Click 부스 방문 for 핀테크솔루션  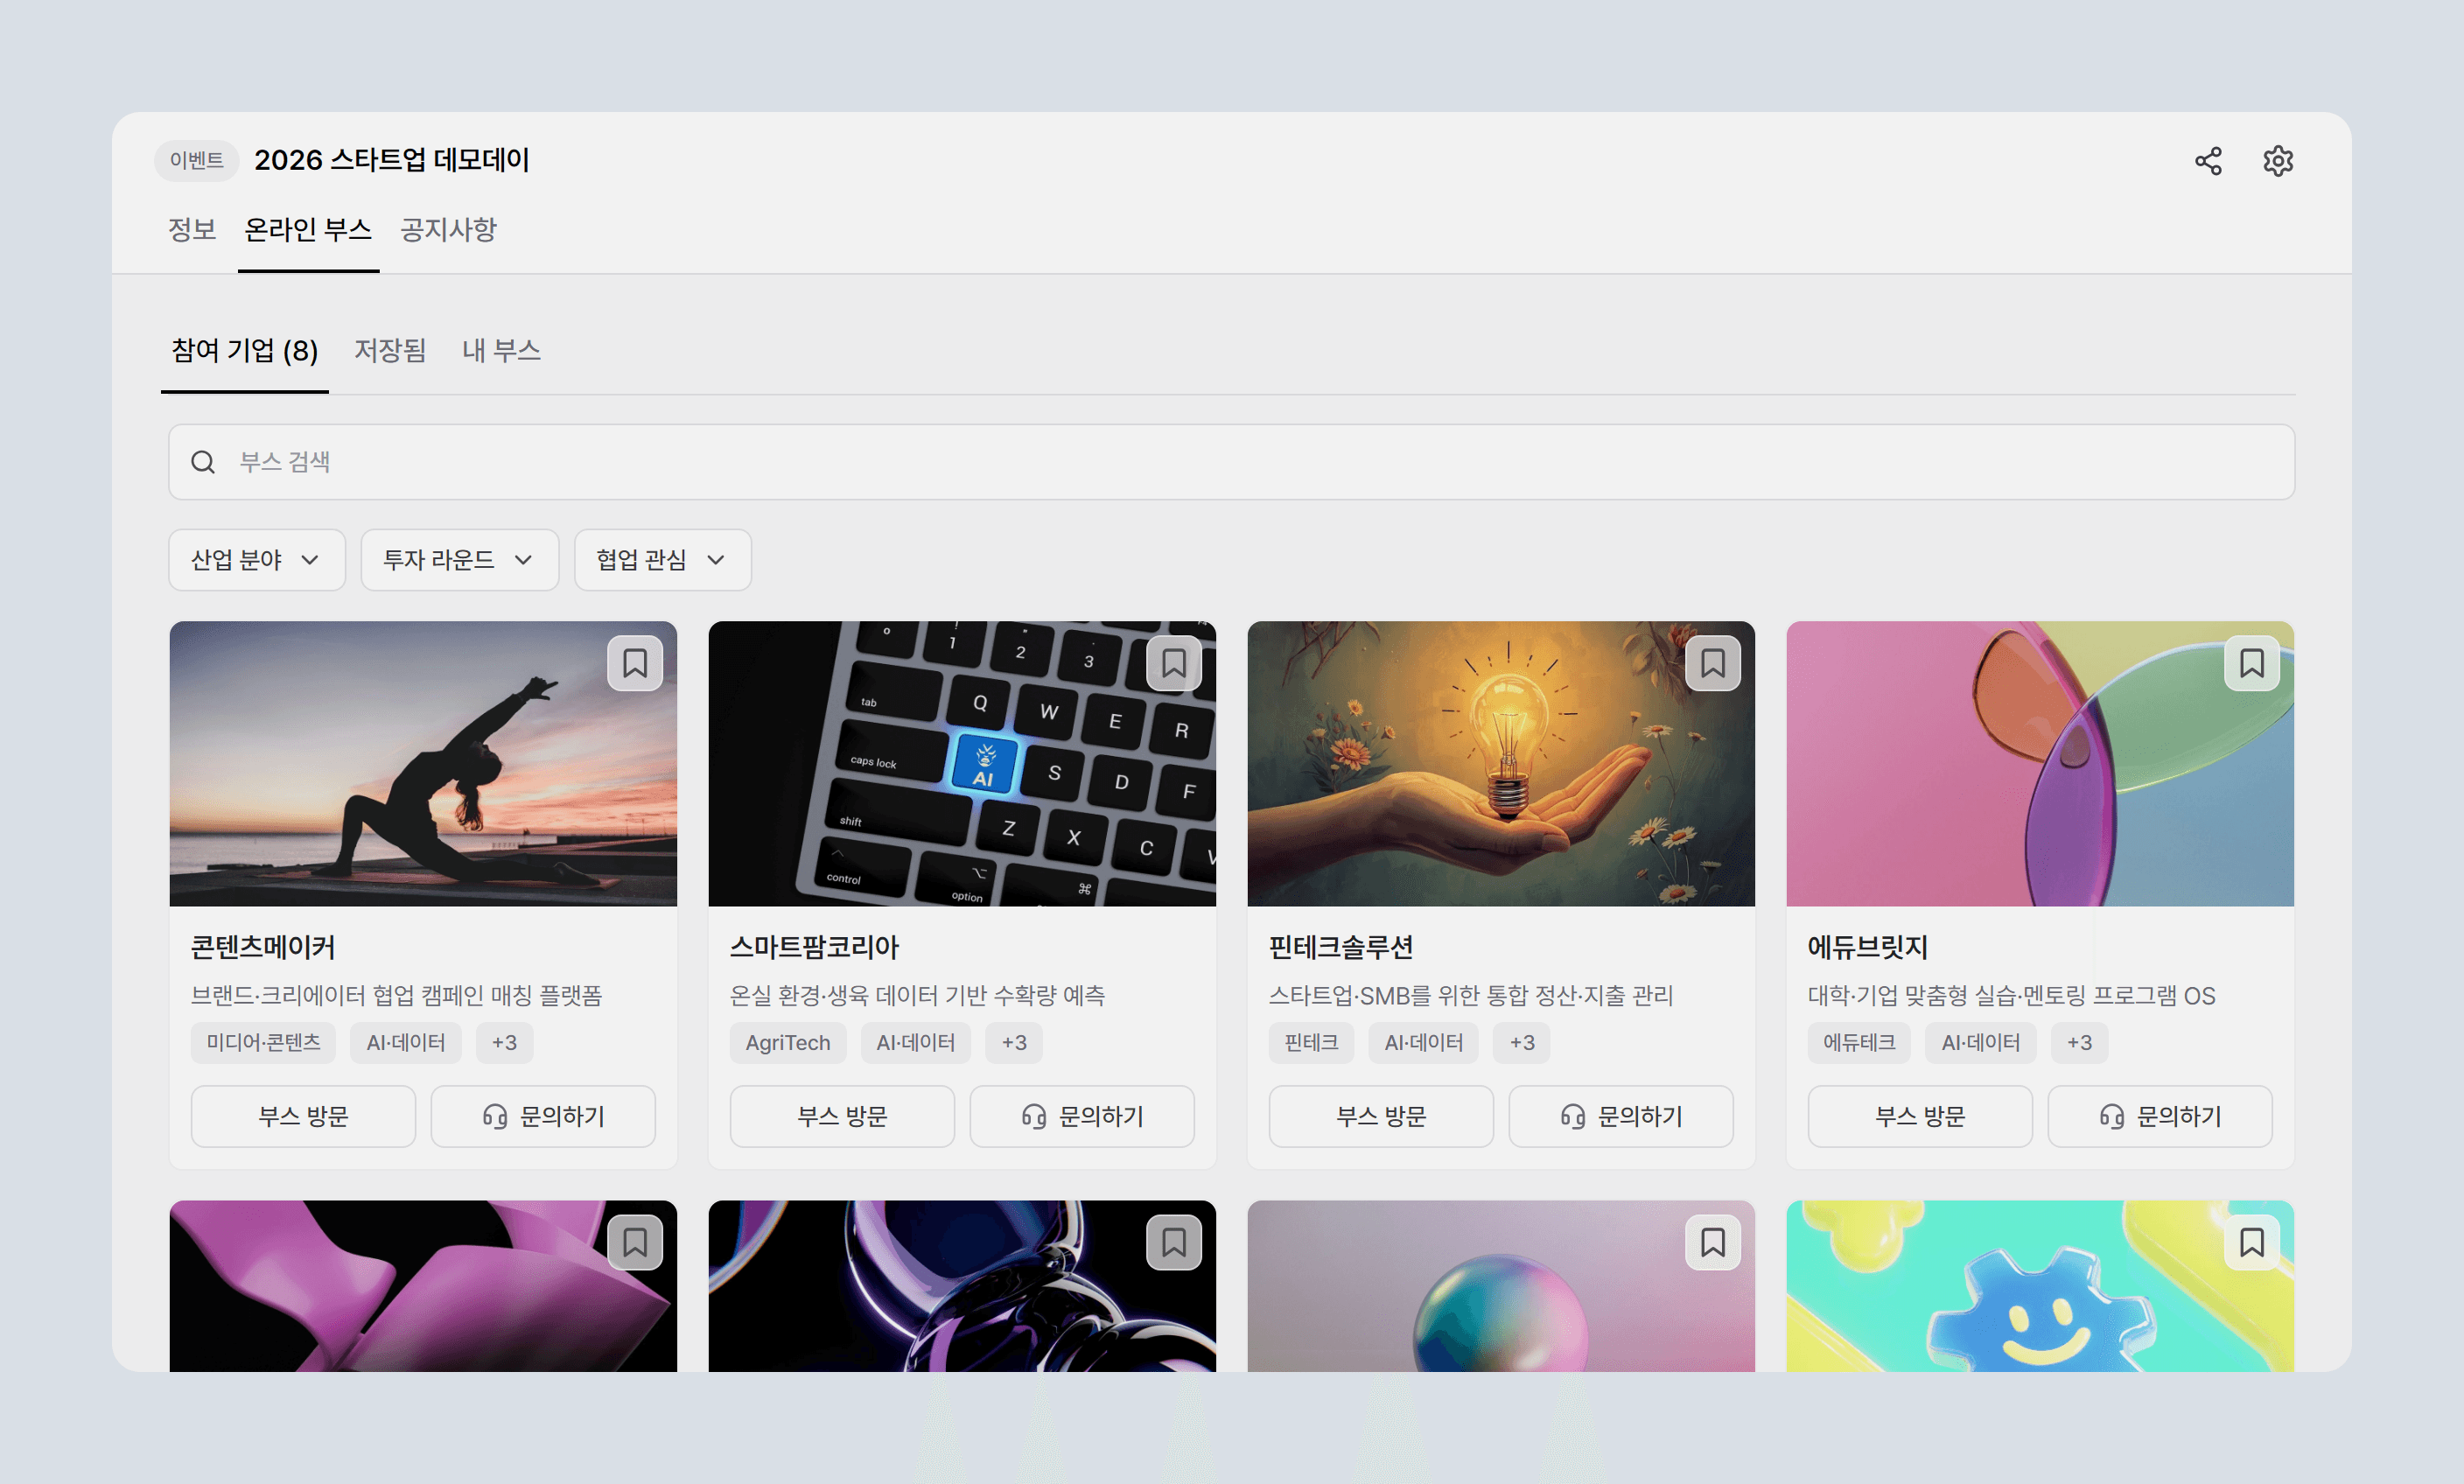1381,1116
